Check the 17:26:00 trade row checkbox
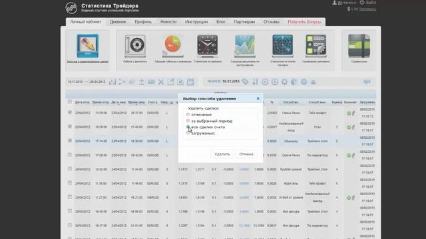426x239 pixels. click(70, 155)
